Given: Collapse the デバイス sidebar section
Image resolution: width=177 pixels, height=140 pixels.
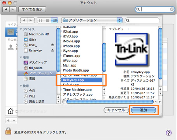Looking at the screenshot, I should click(21, 29).
